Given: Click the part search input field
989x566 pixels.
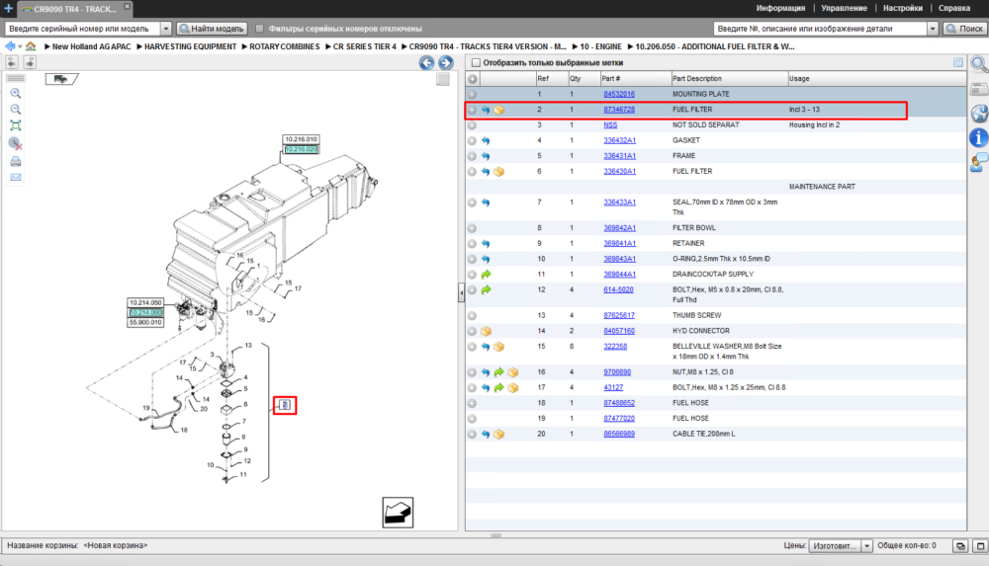Looking at the screenshot, I should tap(820, 29).
